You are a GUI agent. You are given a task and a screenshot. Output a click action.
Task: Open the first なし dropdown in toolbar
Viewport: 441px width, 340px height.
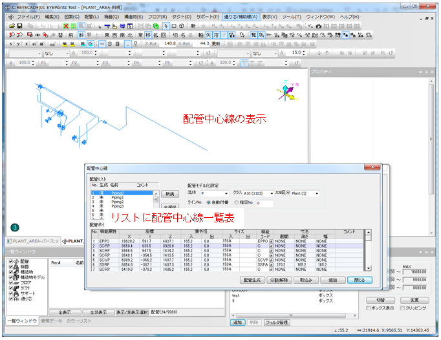click(x=56, y=53)
